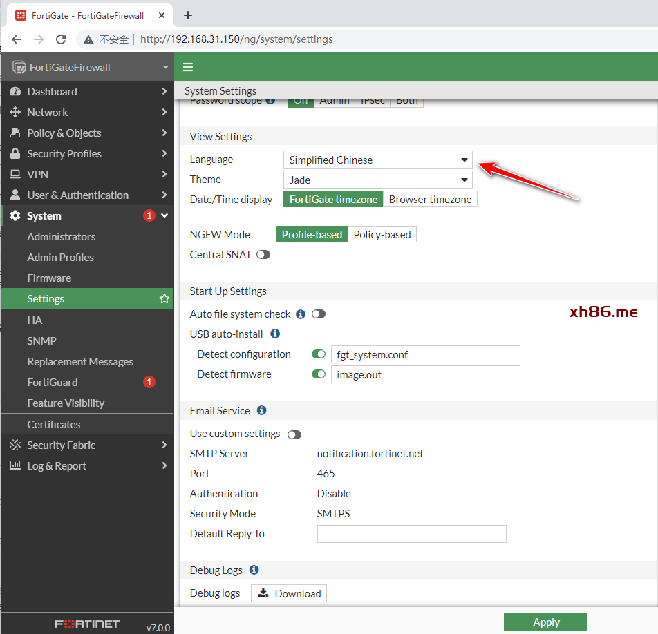This screenshot has width=658, height=634.
Task: Expand the Log & Report chevron
Action: pos(164,465)
